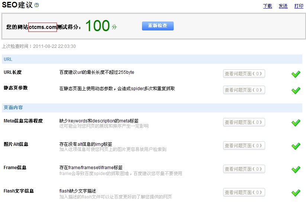Click the 静态页参数 row label
306x204 pixels.
point(16,88)
